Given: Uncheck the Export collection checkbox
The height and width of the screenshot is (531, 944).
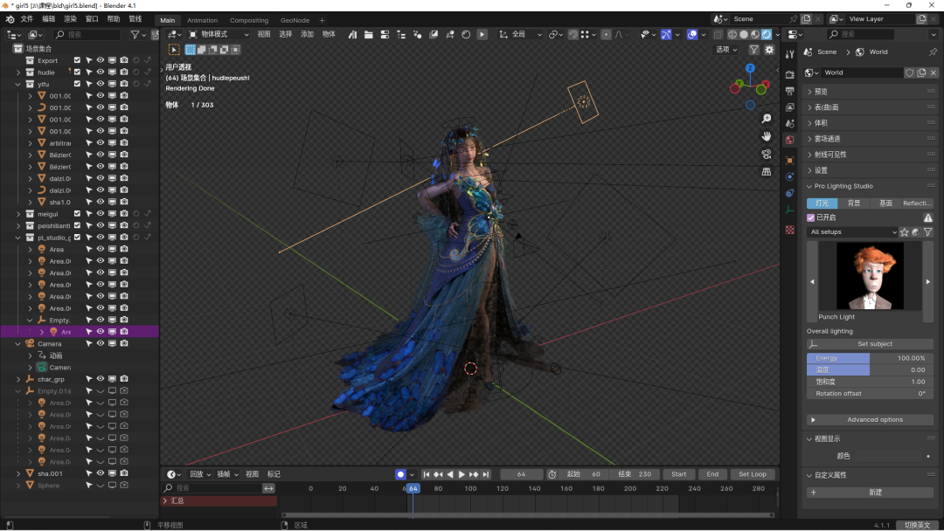Looking at the screenshot, I should [77, 60].
